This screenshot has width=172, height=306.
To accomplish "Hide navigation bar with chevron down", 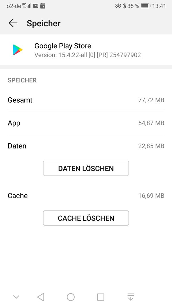I will click(x=16, y=297).
